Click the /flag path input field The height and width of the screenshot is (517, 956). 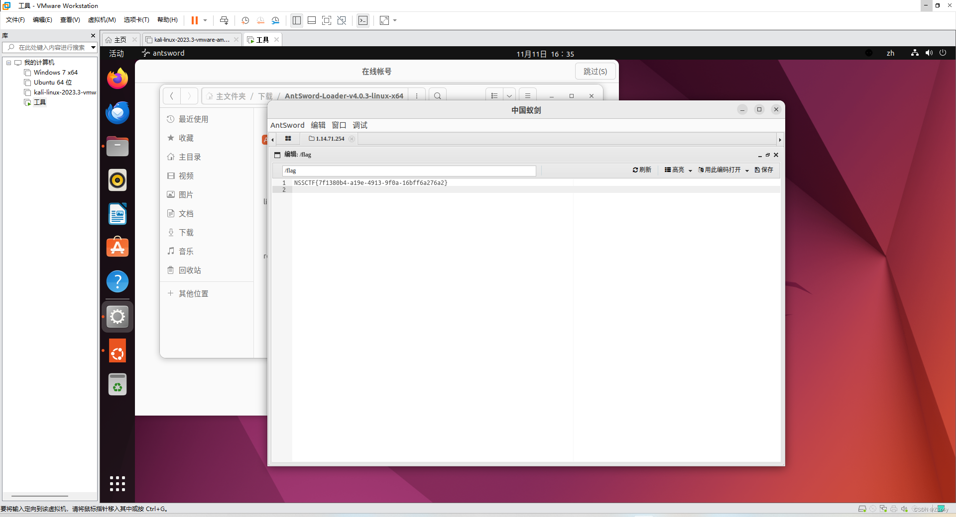[x=408, y=171]
